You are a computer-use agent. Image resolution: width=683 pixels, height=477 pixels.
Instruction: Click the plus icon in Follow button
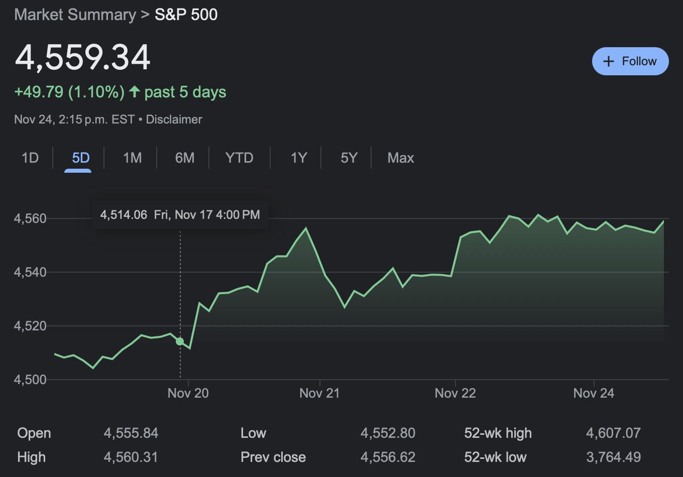click(608, 61)
